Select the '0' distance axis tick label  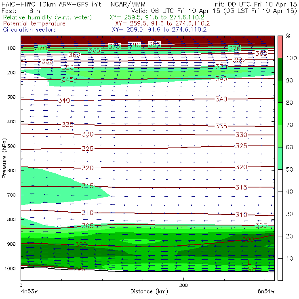21,285
